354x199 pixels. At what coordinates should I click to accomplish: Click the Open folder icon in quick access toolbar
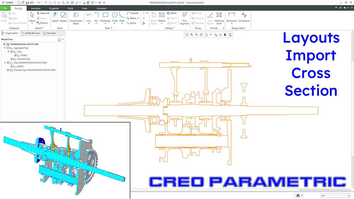point(23,3)
